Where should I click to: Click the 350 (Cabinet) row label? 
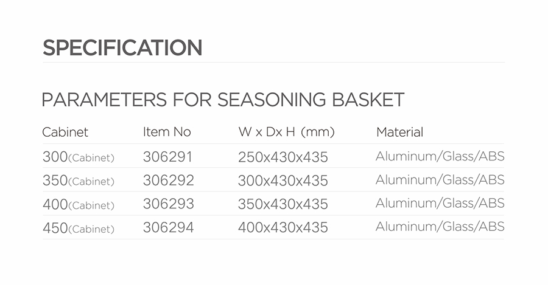[x=79, y=180]
